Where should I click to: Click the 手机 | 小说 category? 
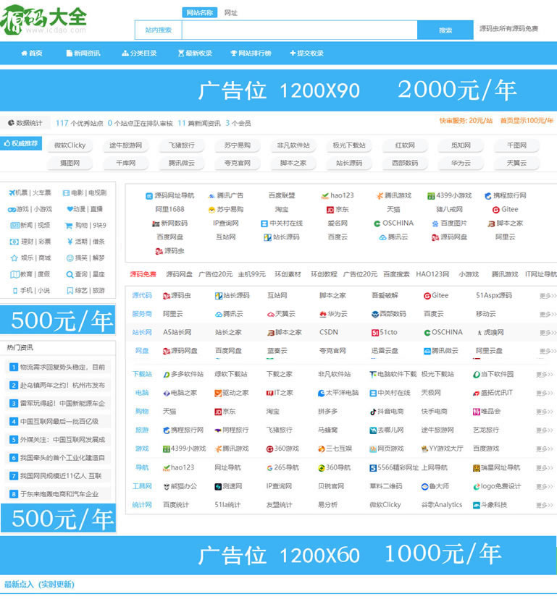point(30,290)
